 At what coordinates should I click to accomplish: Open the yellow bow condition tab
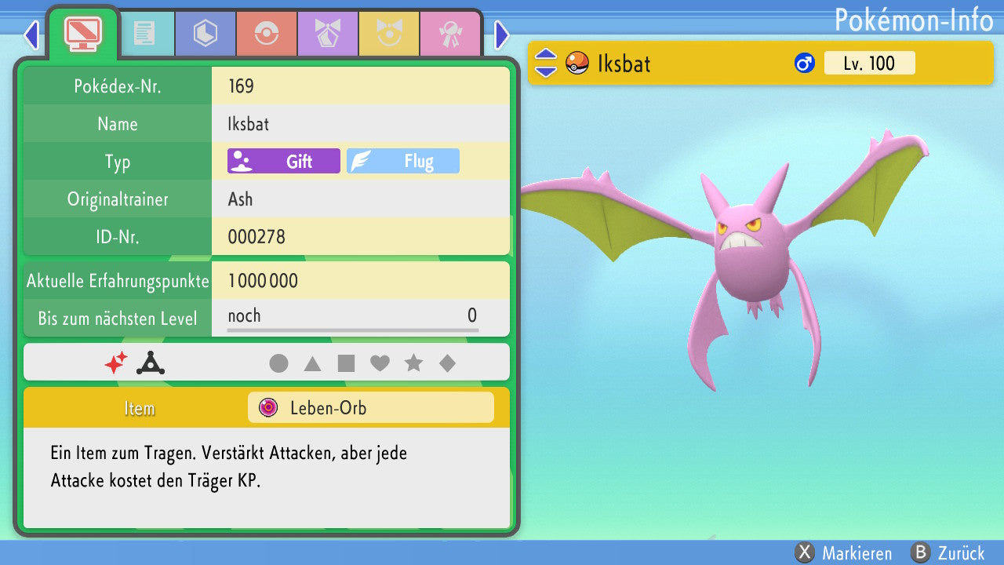coord(388,34)
